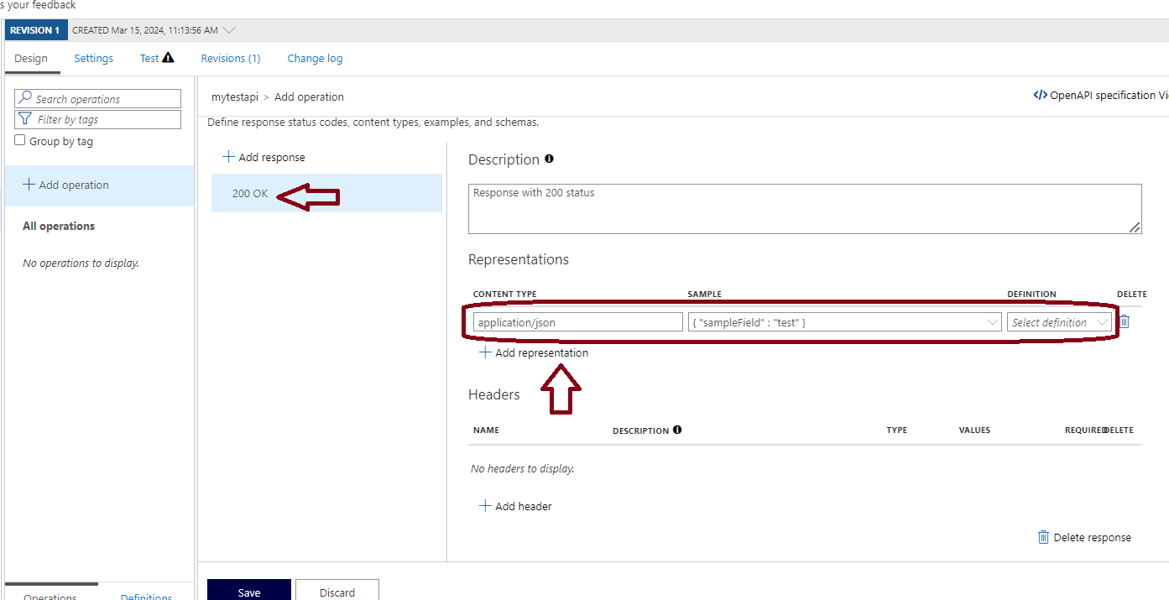Switch to the Design tab
1169x600 pixels.
[31, 58]
